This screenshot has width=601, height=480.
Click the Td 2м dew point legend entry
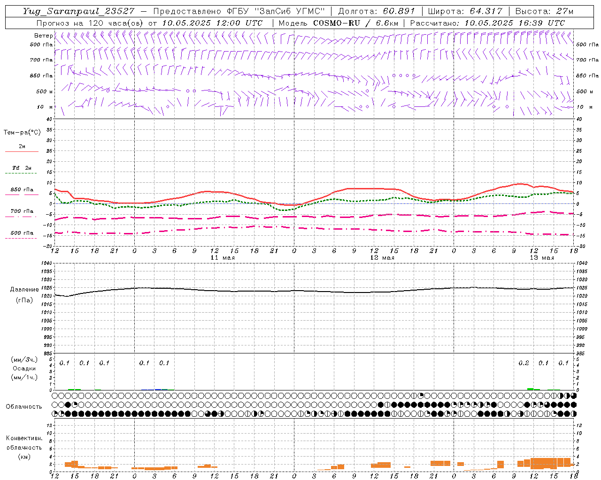(x=22, y=168)
